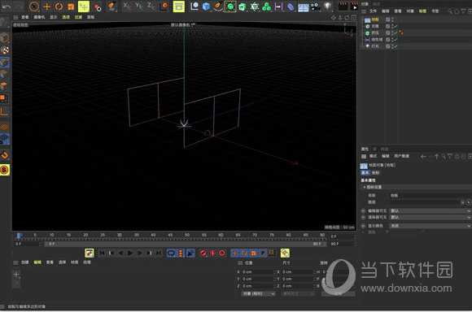Open the Object Manager 标签 menu
This screenshot has height=312, width=472.
pyautogui.click(x=422, y=11)
